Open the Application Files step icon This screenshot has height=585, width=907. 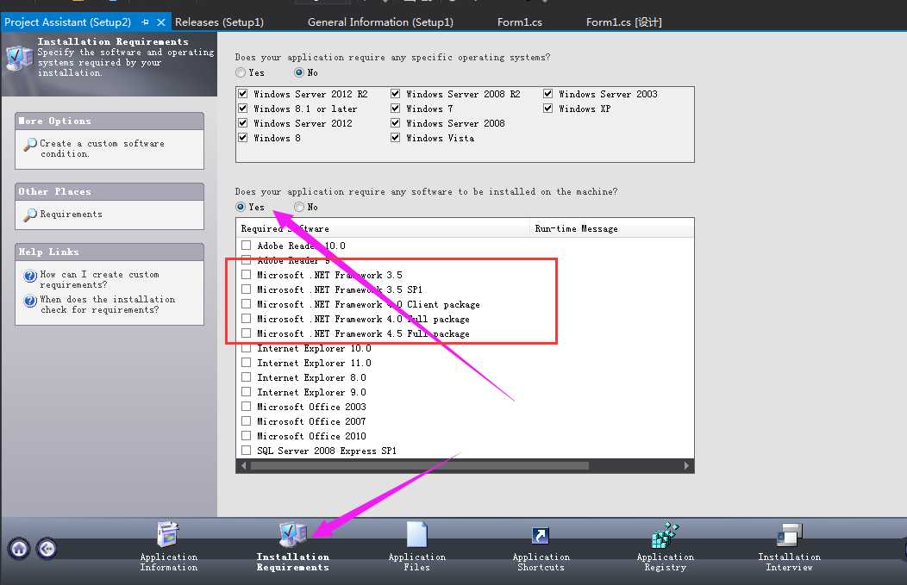[x=417, y=533]
